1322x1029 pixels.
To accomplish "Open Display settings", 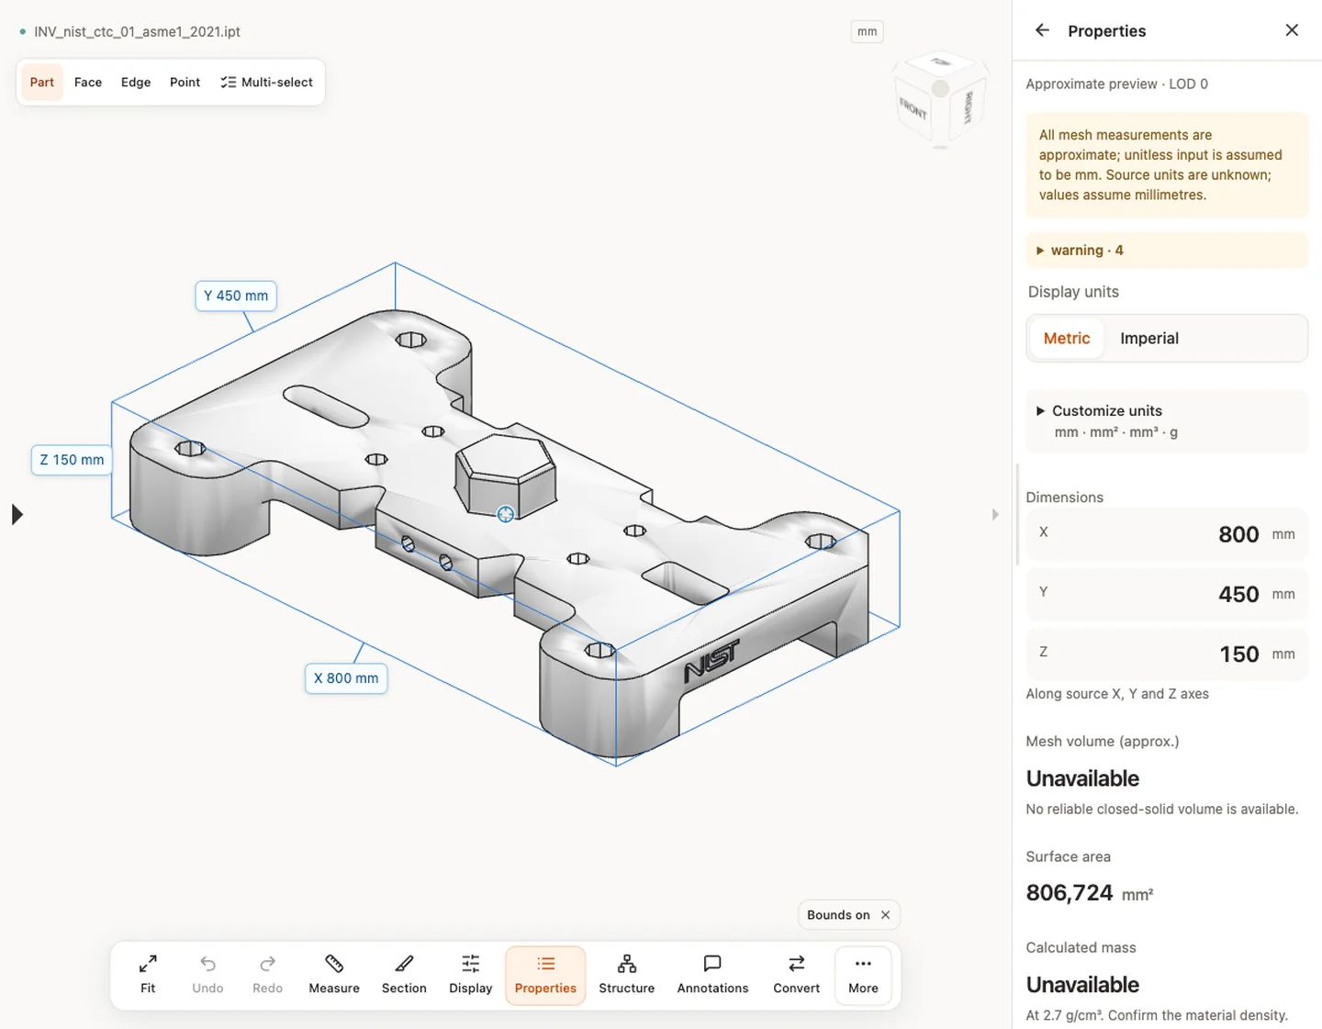I will pyautogui.click(x=471, y=975).
